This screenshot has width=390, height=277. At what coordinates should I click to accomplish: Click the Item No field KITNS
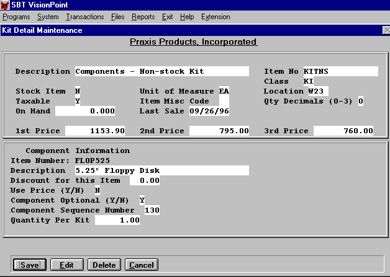tap(341, 71)
